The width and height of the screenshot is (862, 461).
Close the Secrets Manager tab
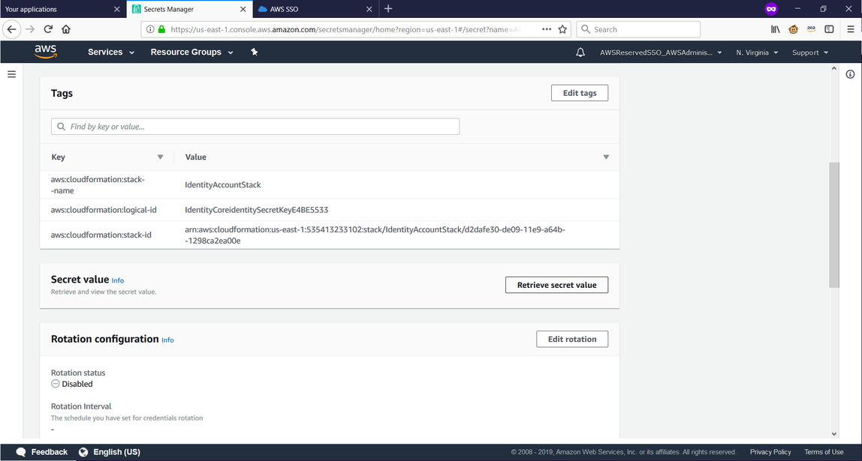(x=243, y=9)
